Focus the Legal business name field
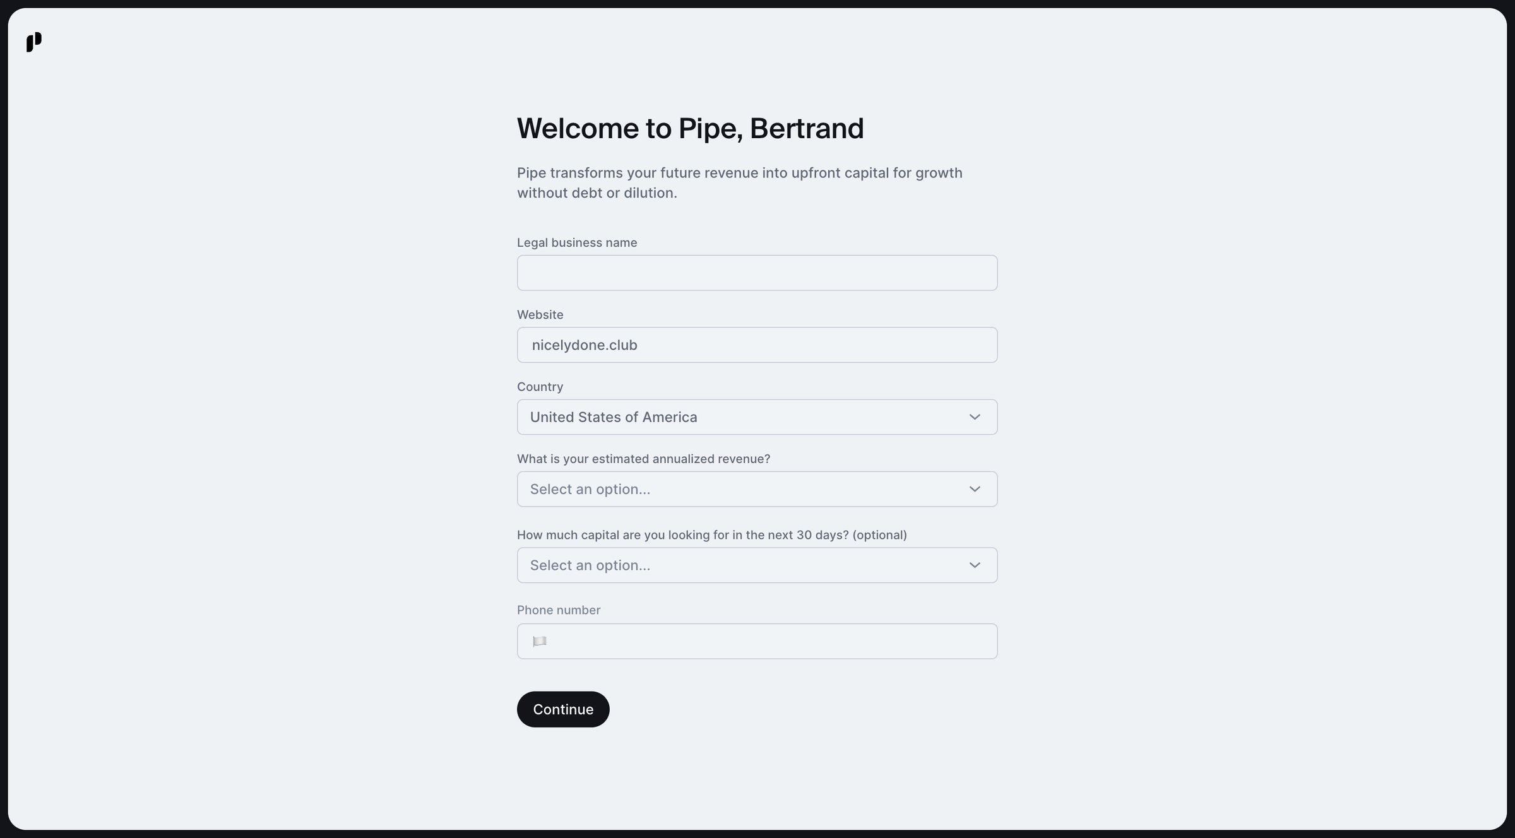 pyautogui.click(x=757, y=273)
